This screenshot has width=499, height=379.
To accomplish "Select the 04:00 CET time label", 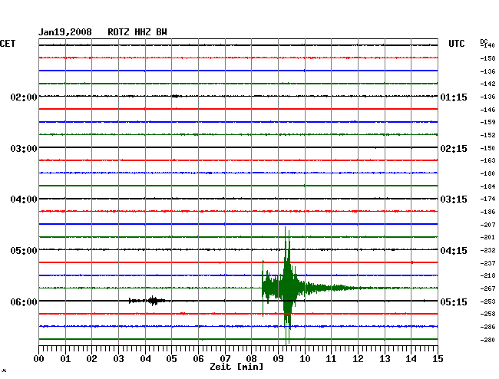I will [24, 199].
